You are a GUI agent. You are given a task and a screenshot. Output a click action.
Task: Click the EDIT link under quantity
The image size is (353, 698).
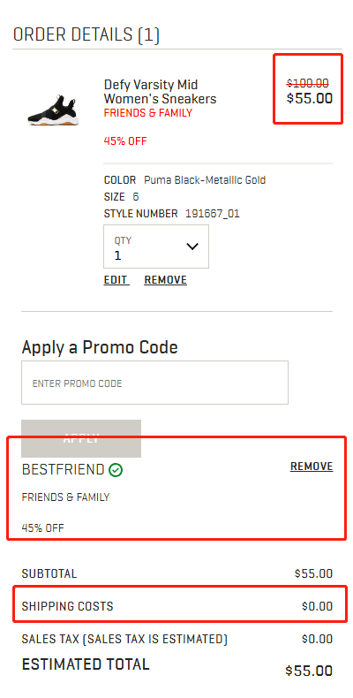[x=116, y=280]
